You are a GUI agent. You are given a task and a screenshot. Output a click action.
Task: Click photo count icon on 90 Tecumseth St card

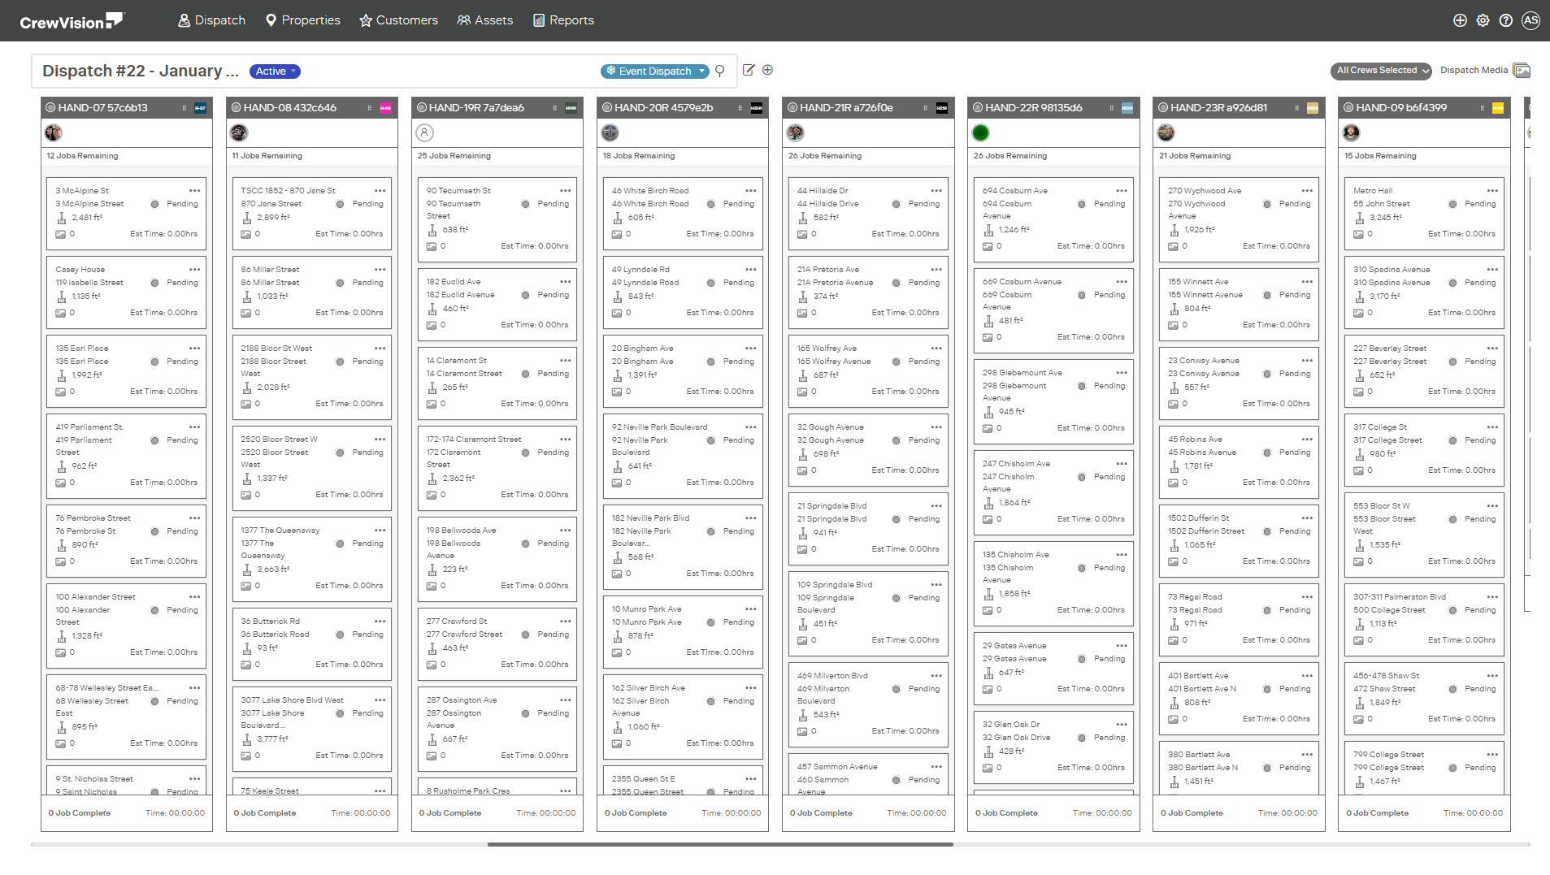[x=432, y=246]
